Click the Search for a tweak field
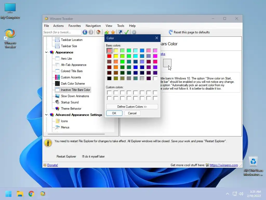This screenshot has width=266, height=200. [62, 32]
